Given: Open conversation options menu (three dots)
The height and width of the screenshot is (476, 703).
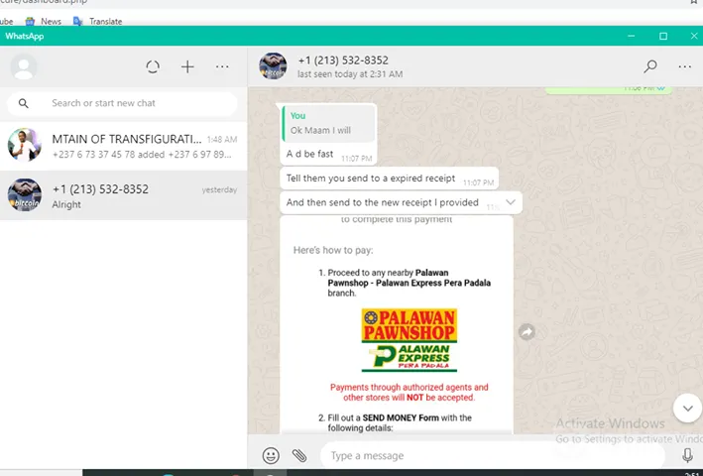Looking at the screenshot, I should click(x=684, y=66).
